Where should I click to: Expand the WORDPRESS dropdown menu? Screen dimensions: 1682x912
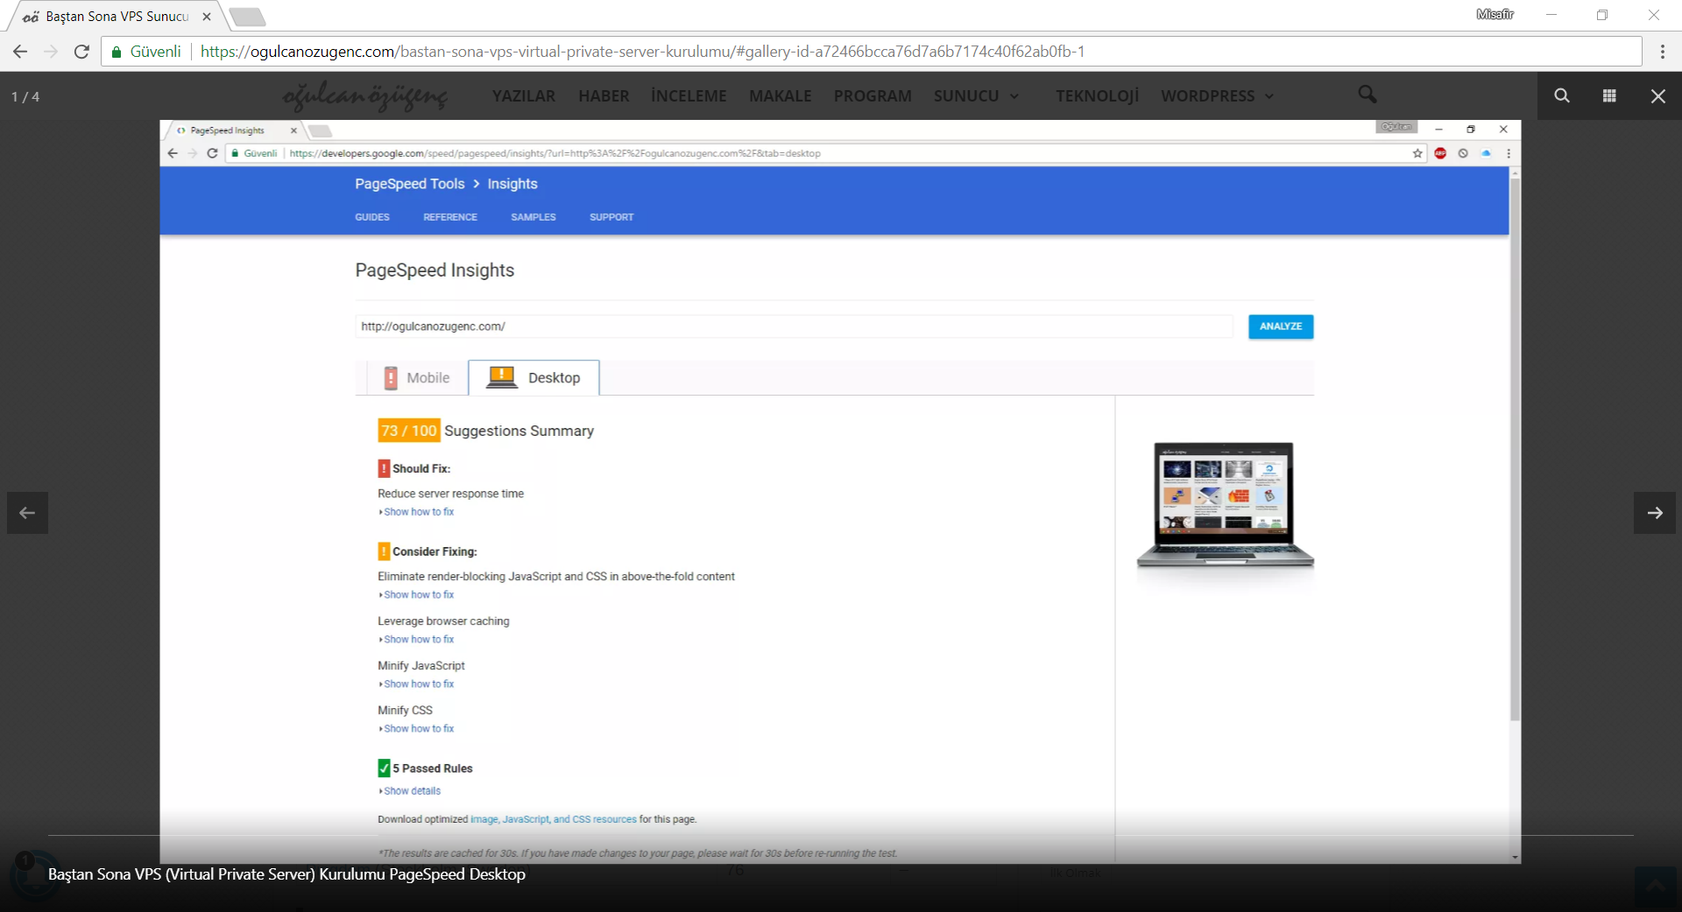(1217, 96)
